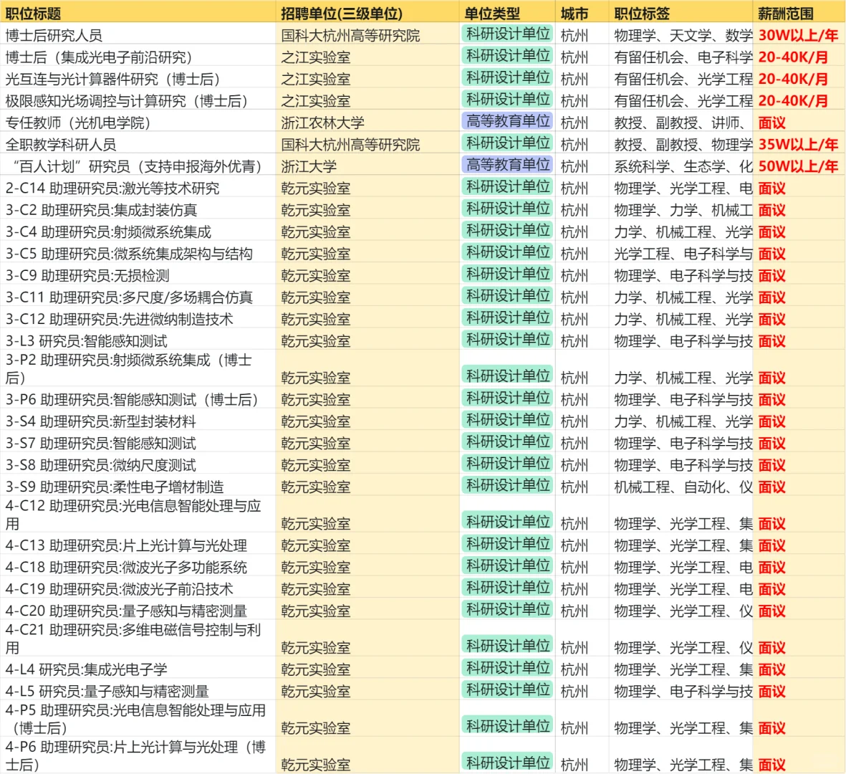Click a 面议 salary entry

(x=772, y=188)
